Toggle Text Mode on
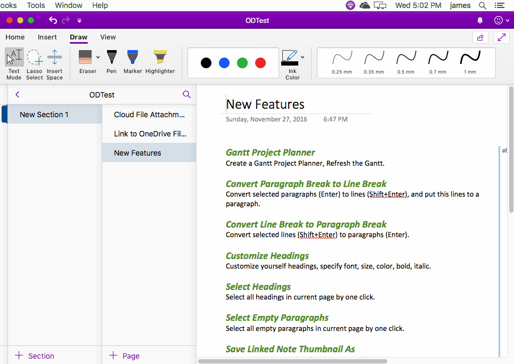The height and width of the screenshot is (364, 514). 14,63
